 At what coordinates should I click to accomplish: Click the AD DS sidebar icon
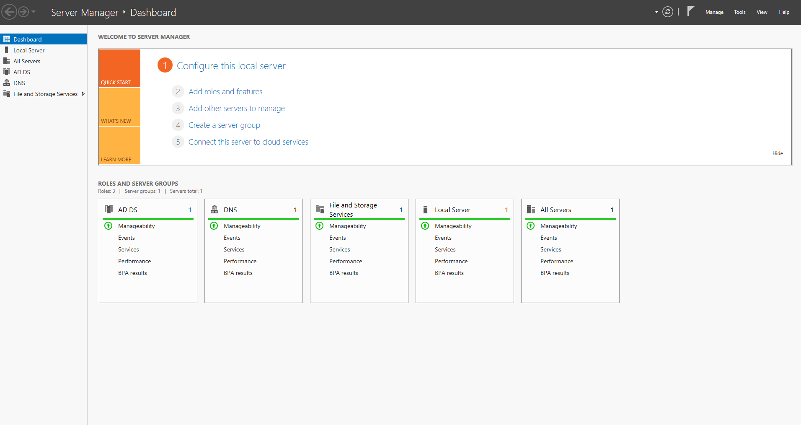tap(7, 72)
